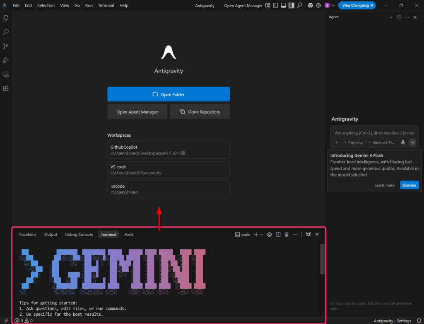Toggle the primary side bar layout button
Image resolution: width=424 pixels, height=324 pixels.
276,5
